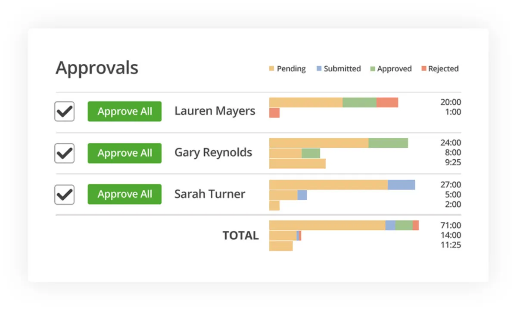This screenshot has height=310, width=517.
Task: Click Sarah Turner's submitted segment in top bar
Action: pyautogui.click(x=401, y=185)
